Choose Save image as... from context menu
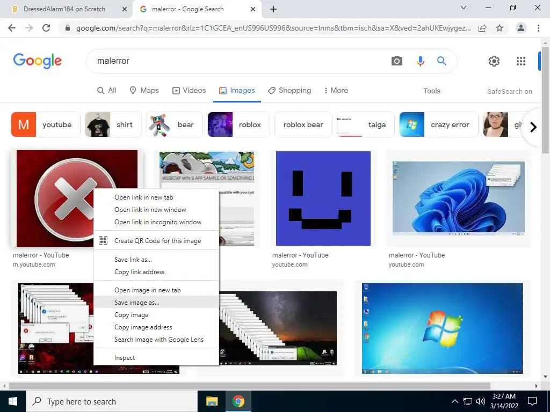The height and width of the screenshot is (412, 550). (x=156, y=303)
